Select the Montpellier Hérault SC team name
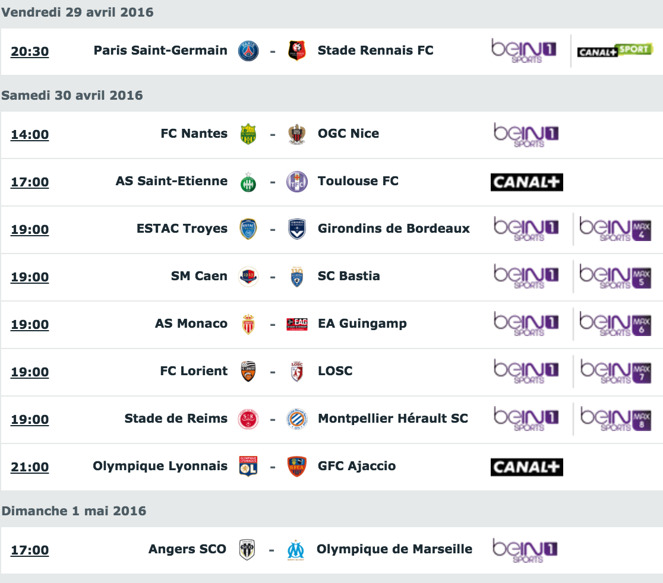 pos(393,419)
